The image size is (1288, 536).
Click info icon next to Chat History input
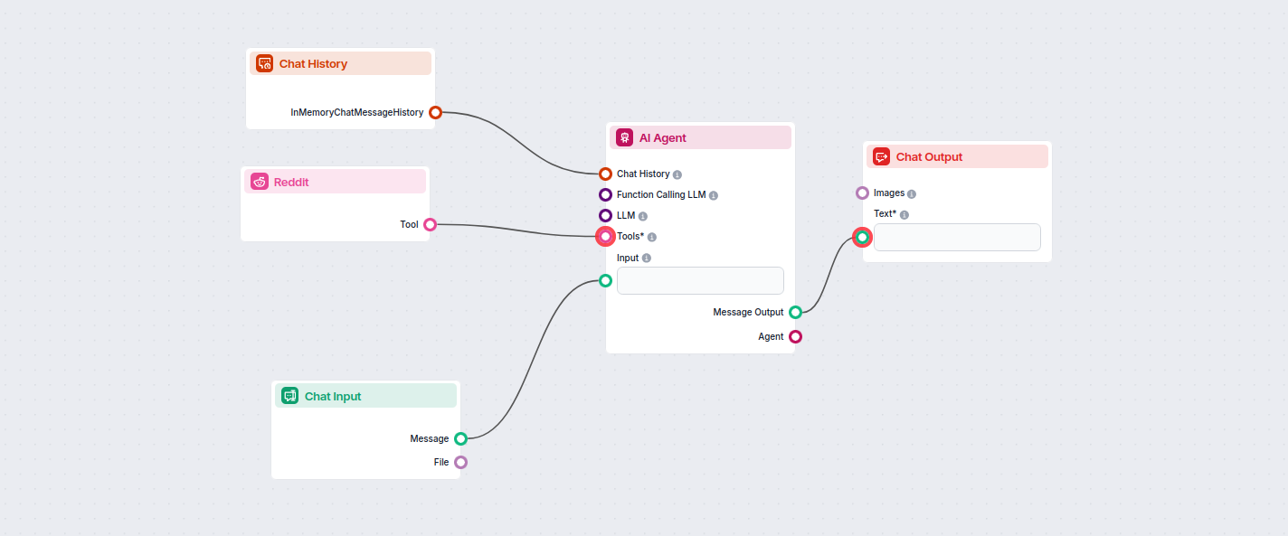tap(677, 174)
